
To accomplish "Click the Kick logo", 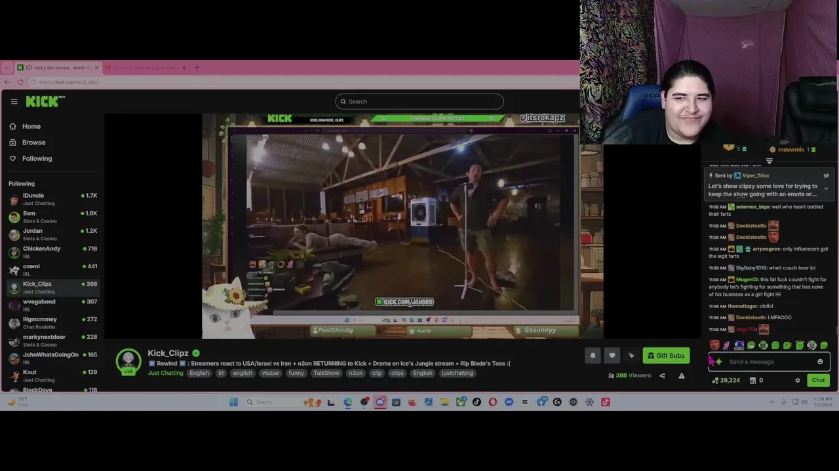I will pos(45,101).
